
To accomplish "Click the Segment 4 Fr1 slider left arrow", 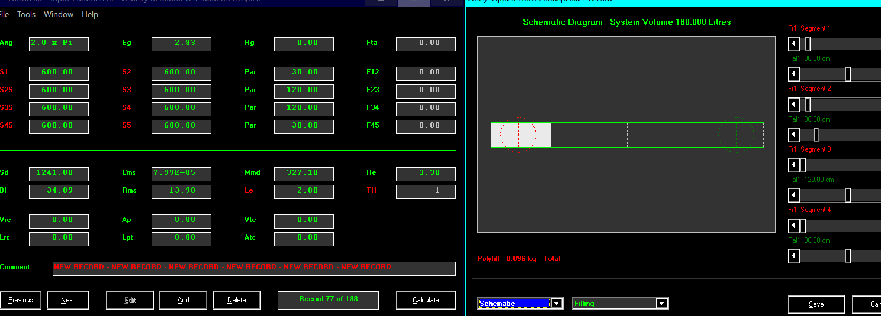I will (794, 226).
